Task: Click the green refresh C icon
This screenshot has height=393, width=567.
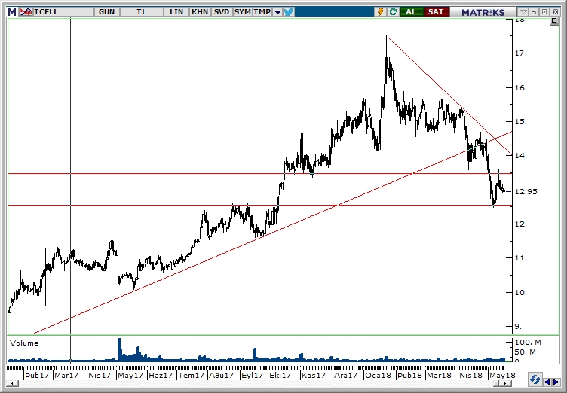Action: click(393, 12)
